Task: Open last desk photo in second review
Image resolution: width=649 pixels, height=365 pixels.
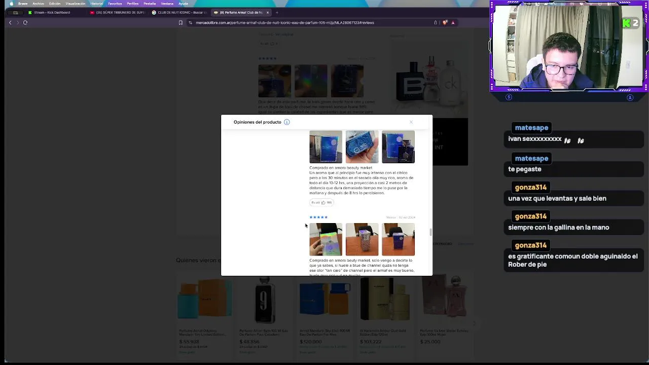Action: pos(398,239)
